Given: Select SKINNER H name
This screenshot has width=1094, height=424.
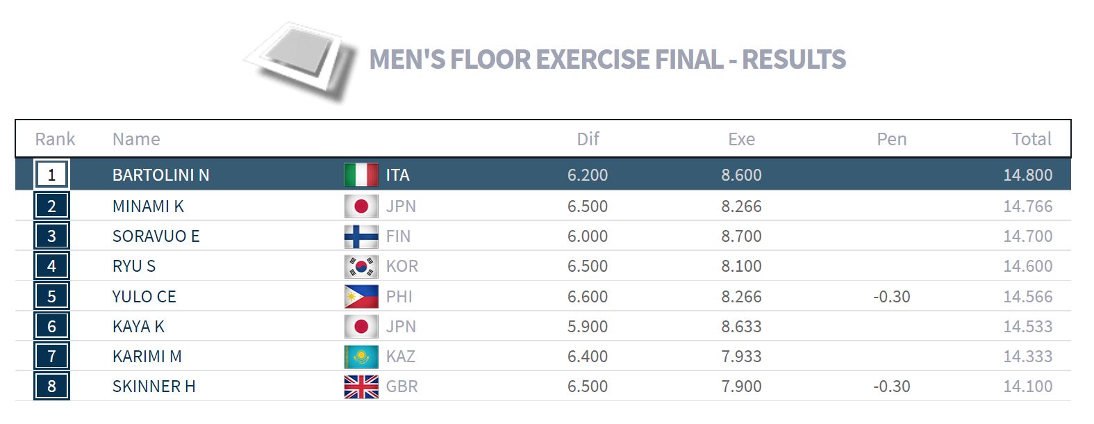Looking at the screenshot, I should click(154, 386).
